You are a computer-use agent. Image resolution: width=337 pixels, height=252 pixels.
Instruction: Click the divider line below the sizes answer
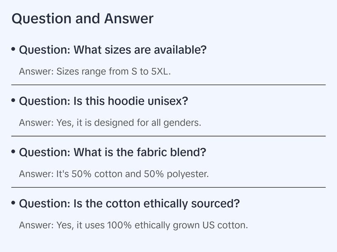[168, 85]
